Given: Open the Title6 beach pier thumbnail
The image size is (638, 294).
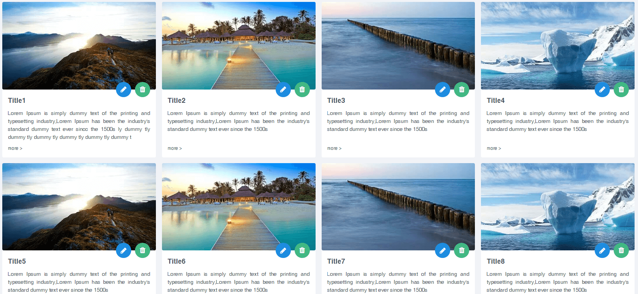Looking at the screenshot, I should (239, 207).
